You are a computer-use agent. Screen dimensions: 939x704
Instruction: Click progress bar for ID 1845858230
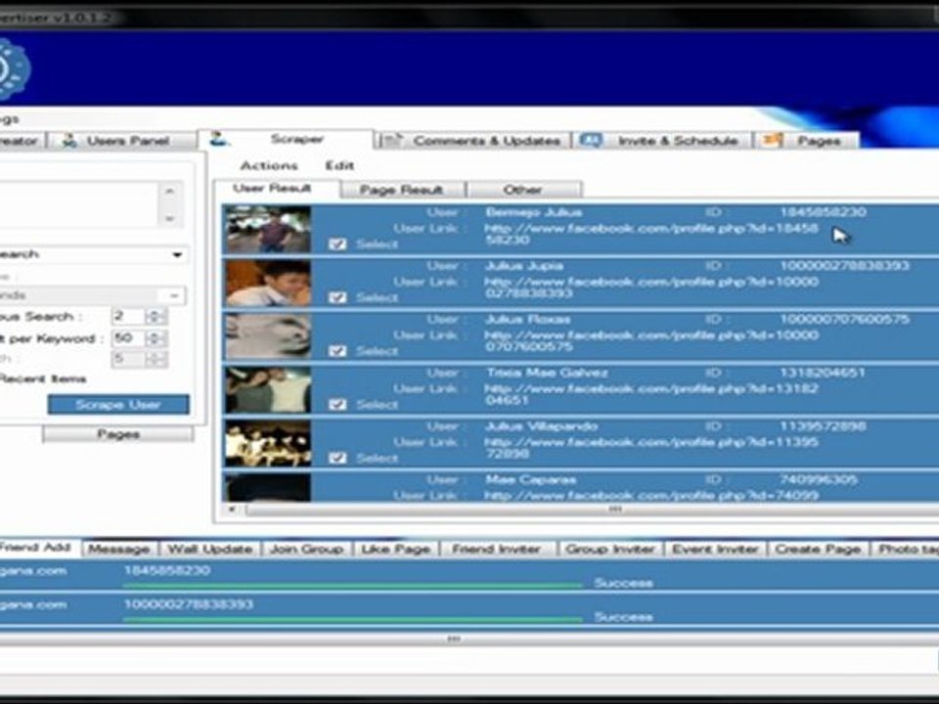point(353,585)
